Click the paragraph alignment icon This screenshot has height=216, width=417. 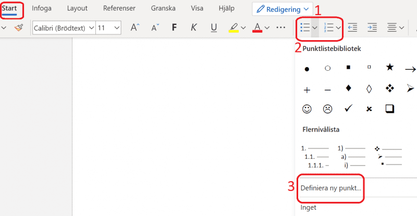pos(392,28)
